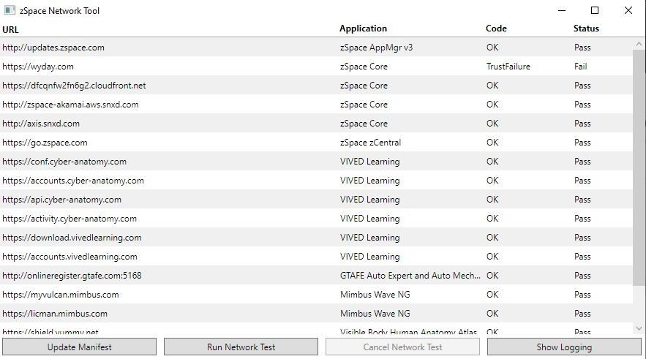Image resolution: width=646 pixels, height=359 pixels.
Task: Select the http://updates.zspace.com row
Action: (x=316, y=48)
